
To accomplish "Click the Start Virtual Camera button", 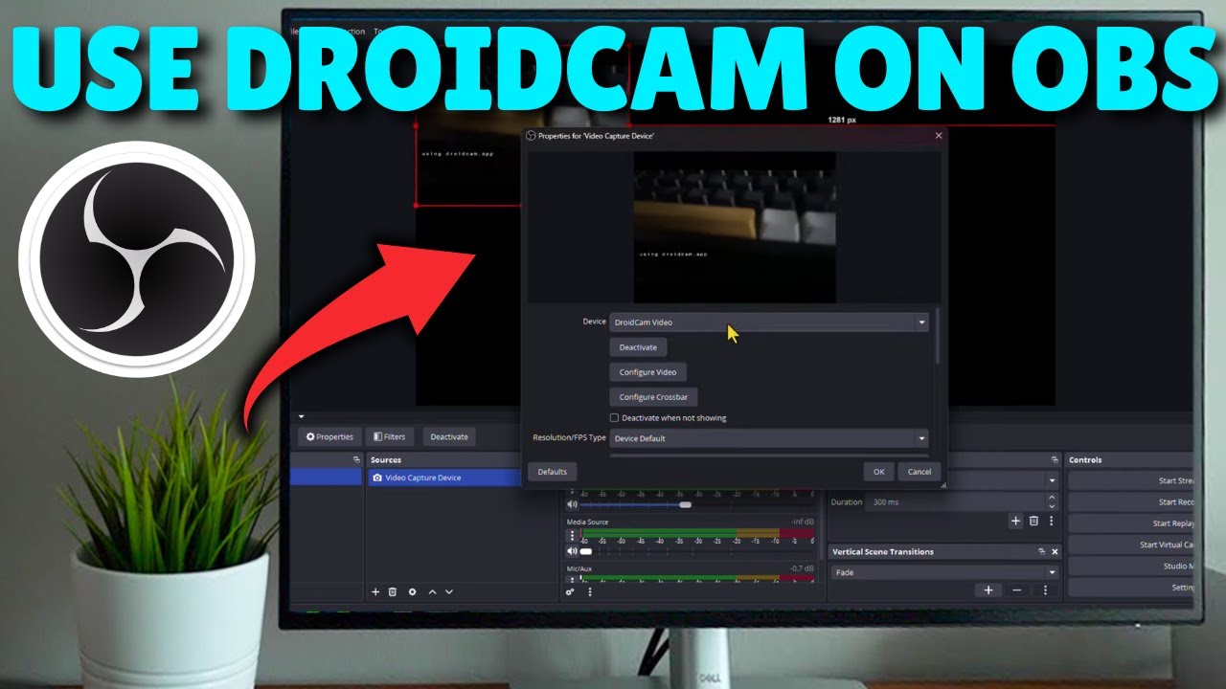I will (1131, 545).
